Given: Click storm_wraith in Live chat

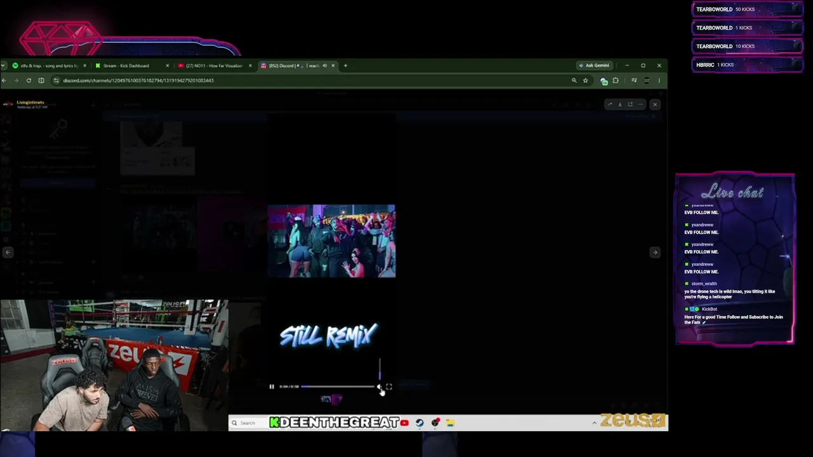Looking at the screenshot, I should [x=704, y=284].
